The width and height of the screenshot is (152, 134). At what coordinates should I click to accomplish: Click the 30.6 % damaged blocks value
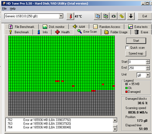pyautogui.click(x=142, y=103)
